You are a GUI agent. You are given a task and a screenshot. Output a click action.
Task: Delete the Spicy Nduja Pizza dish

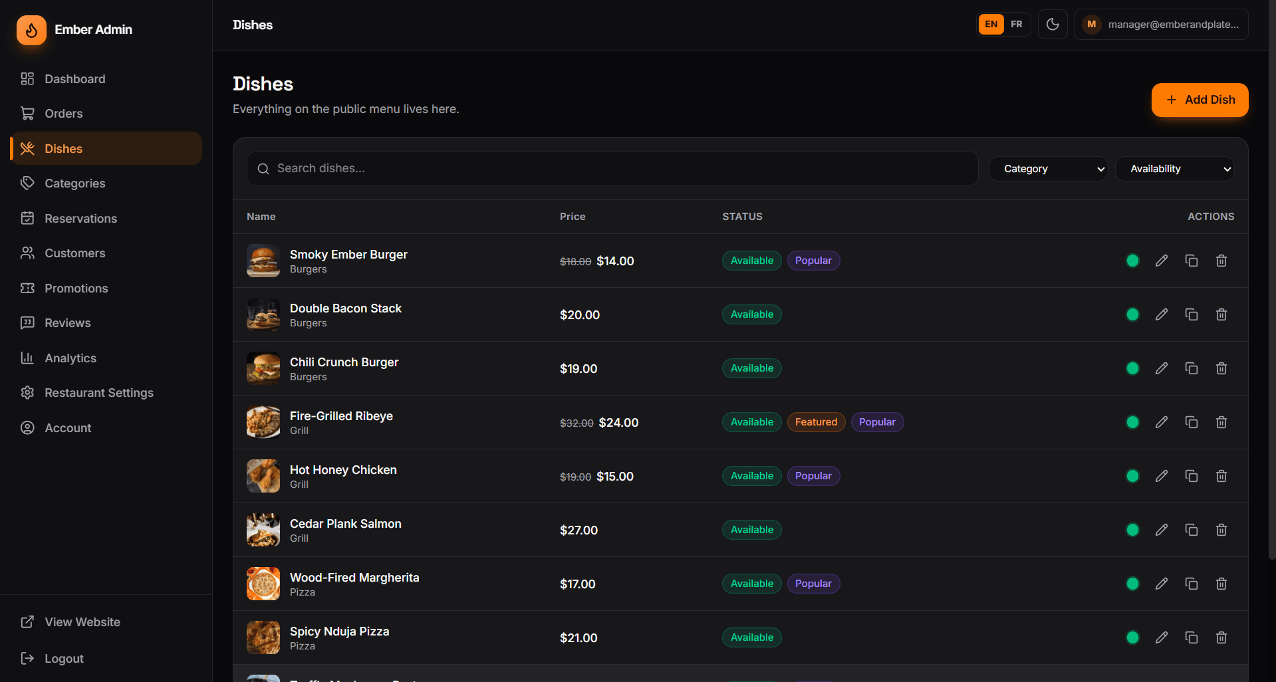coord(1221,637)
